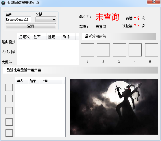Screen dimensions: 161x141
Task: Click the second recent match icon box
Action: (x=9, y=98)
